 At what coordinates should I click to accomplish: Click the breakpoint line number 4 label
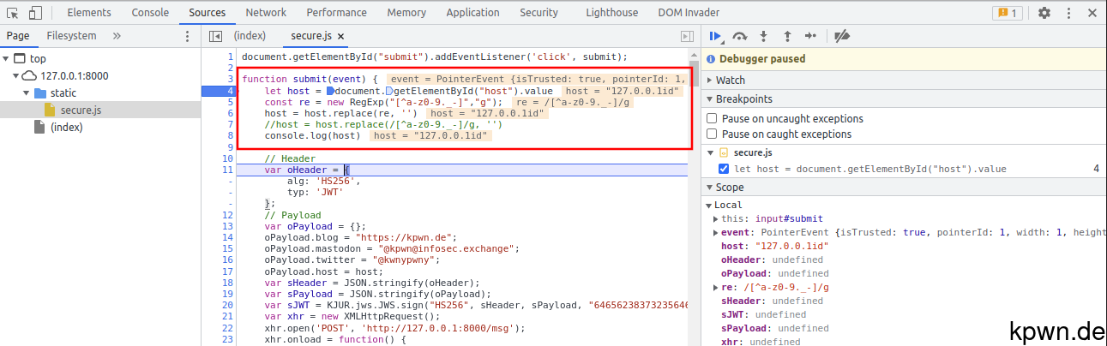pos(1096,169)
